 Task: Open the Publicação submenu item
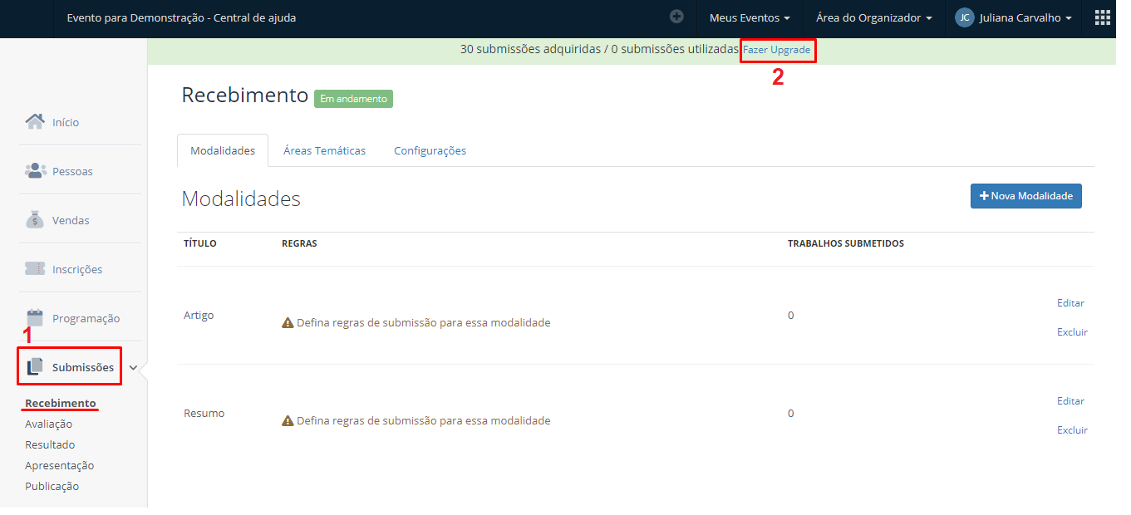(x=52, y=486)
